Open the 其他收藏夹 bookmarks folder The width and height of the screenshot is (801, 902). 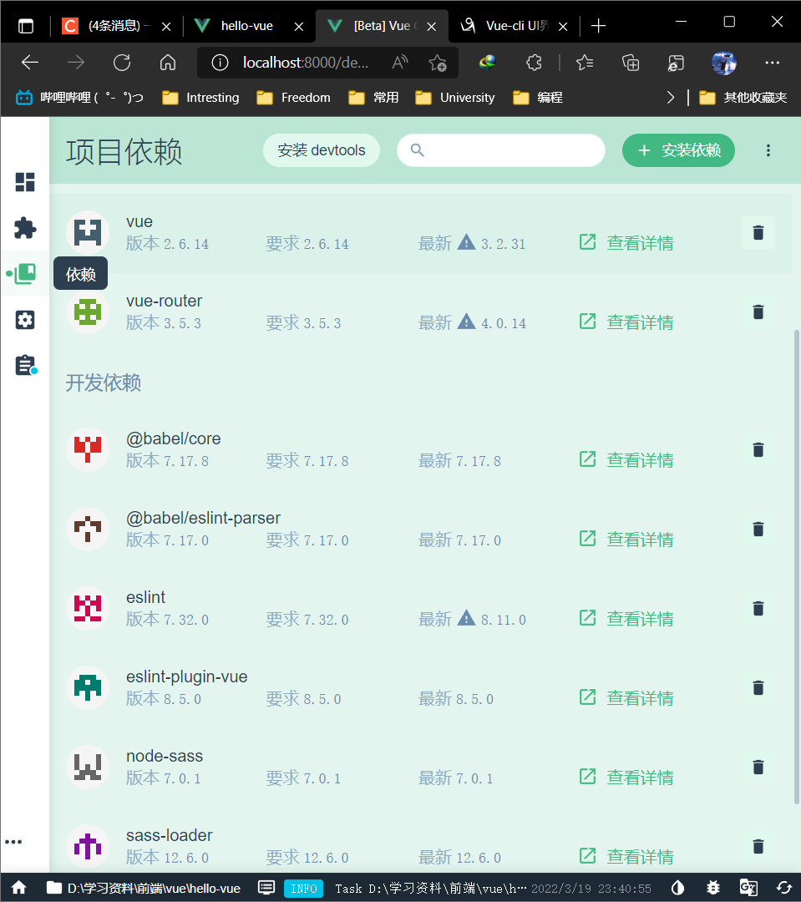743,98
